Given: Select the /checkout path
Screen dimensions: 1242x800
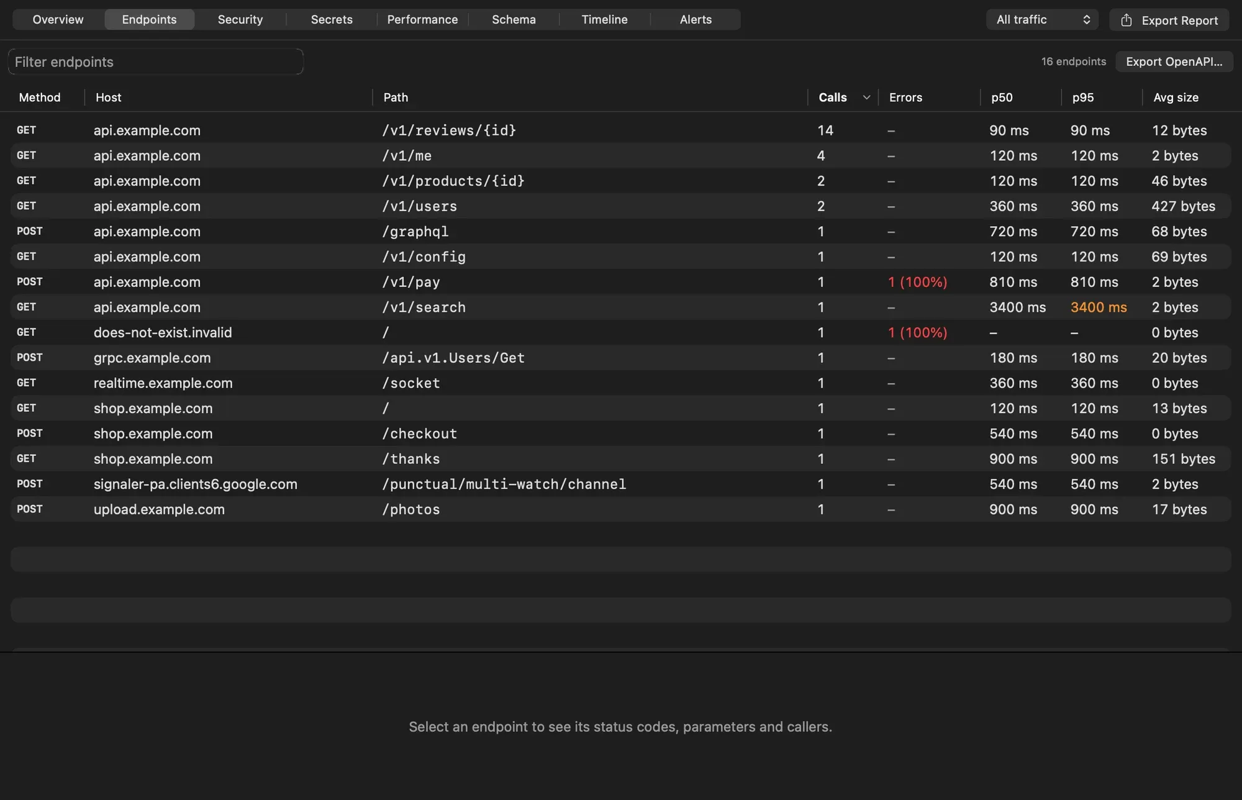Looking at the screenshot, I should point(420,434).
